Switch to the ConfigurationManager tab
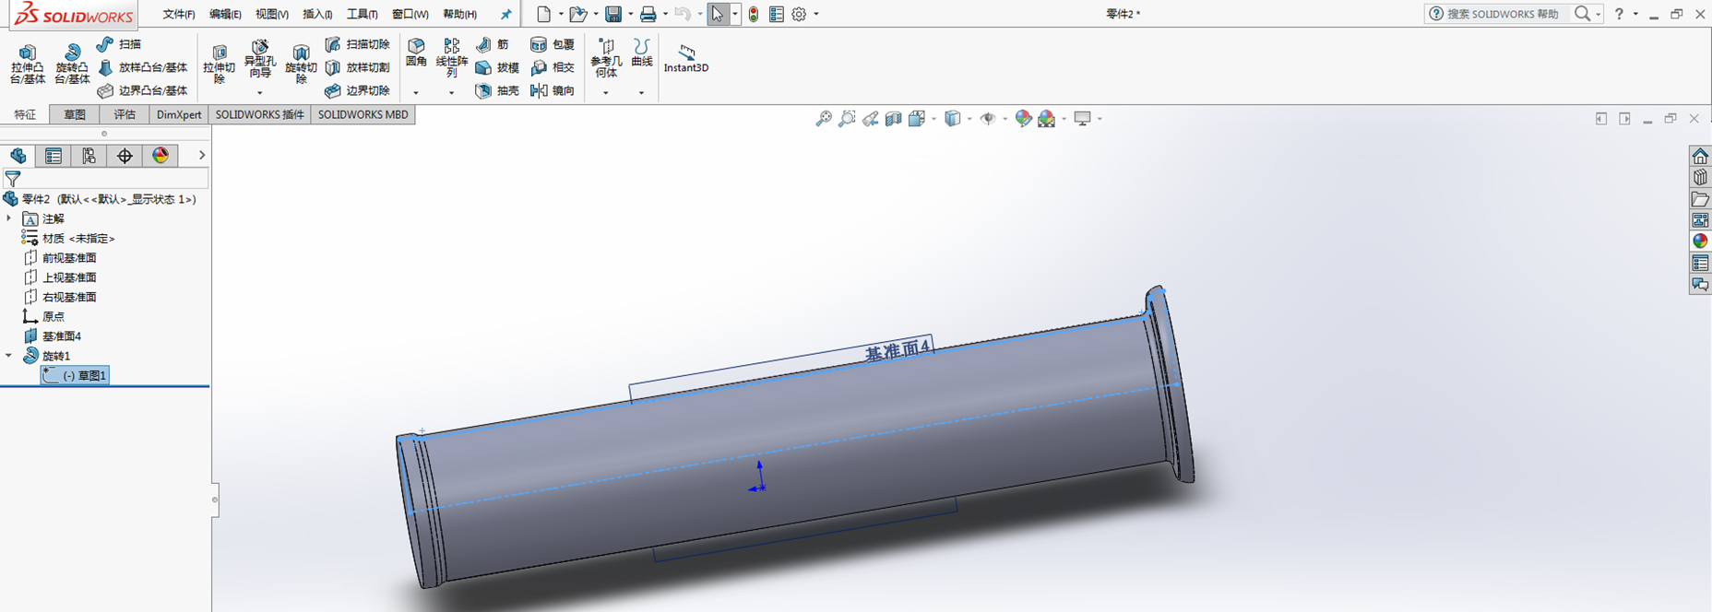This screenshot has height=612, width=1712. [x=89, y=156]
